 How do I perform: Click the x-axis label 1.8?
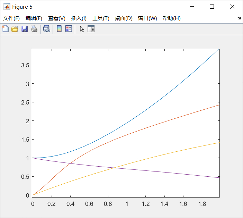point(202,204)
